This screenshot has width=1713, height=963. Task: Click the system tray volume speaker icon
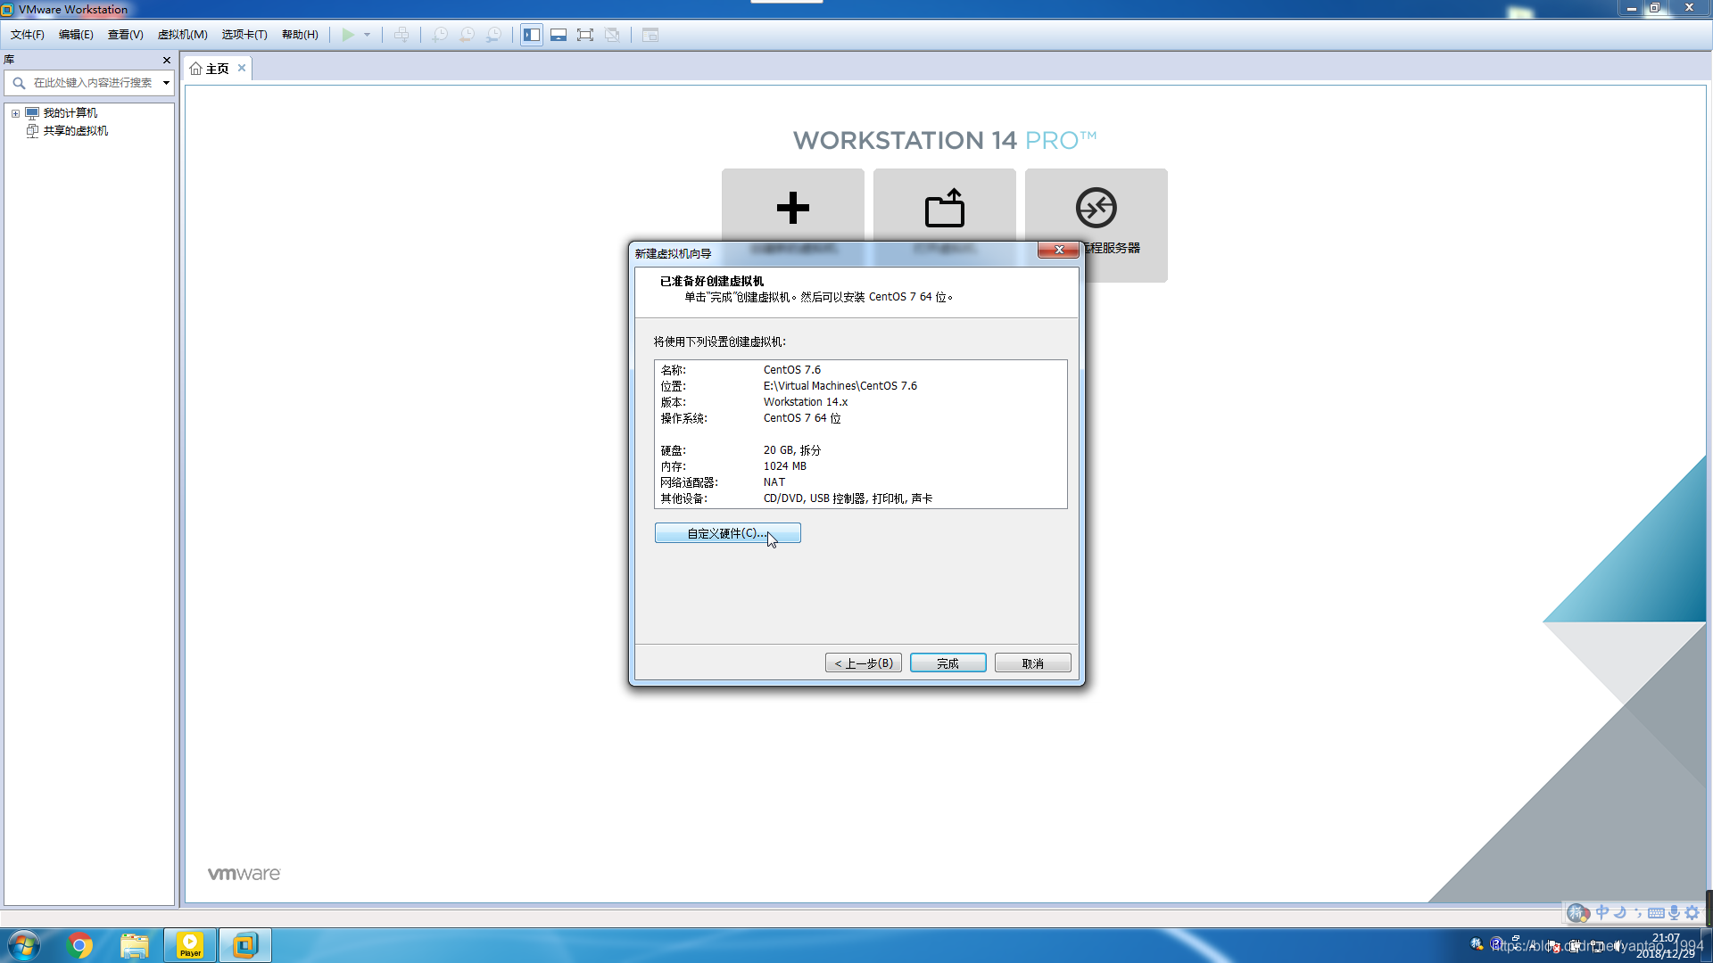pos(1618,946)
